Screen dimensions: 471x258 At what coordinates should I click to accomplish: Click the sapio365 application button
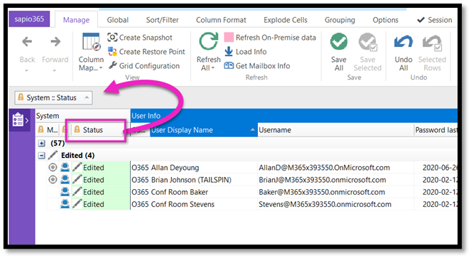(29, 19)
